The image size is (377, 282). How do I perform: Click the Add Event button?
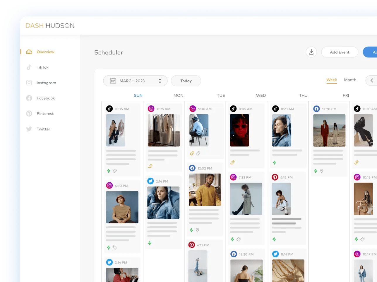340,52
